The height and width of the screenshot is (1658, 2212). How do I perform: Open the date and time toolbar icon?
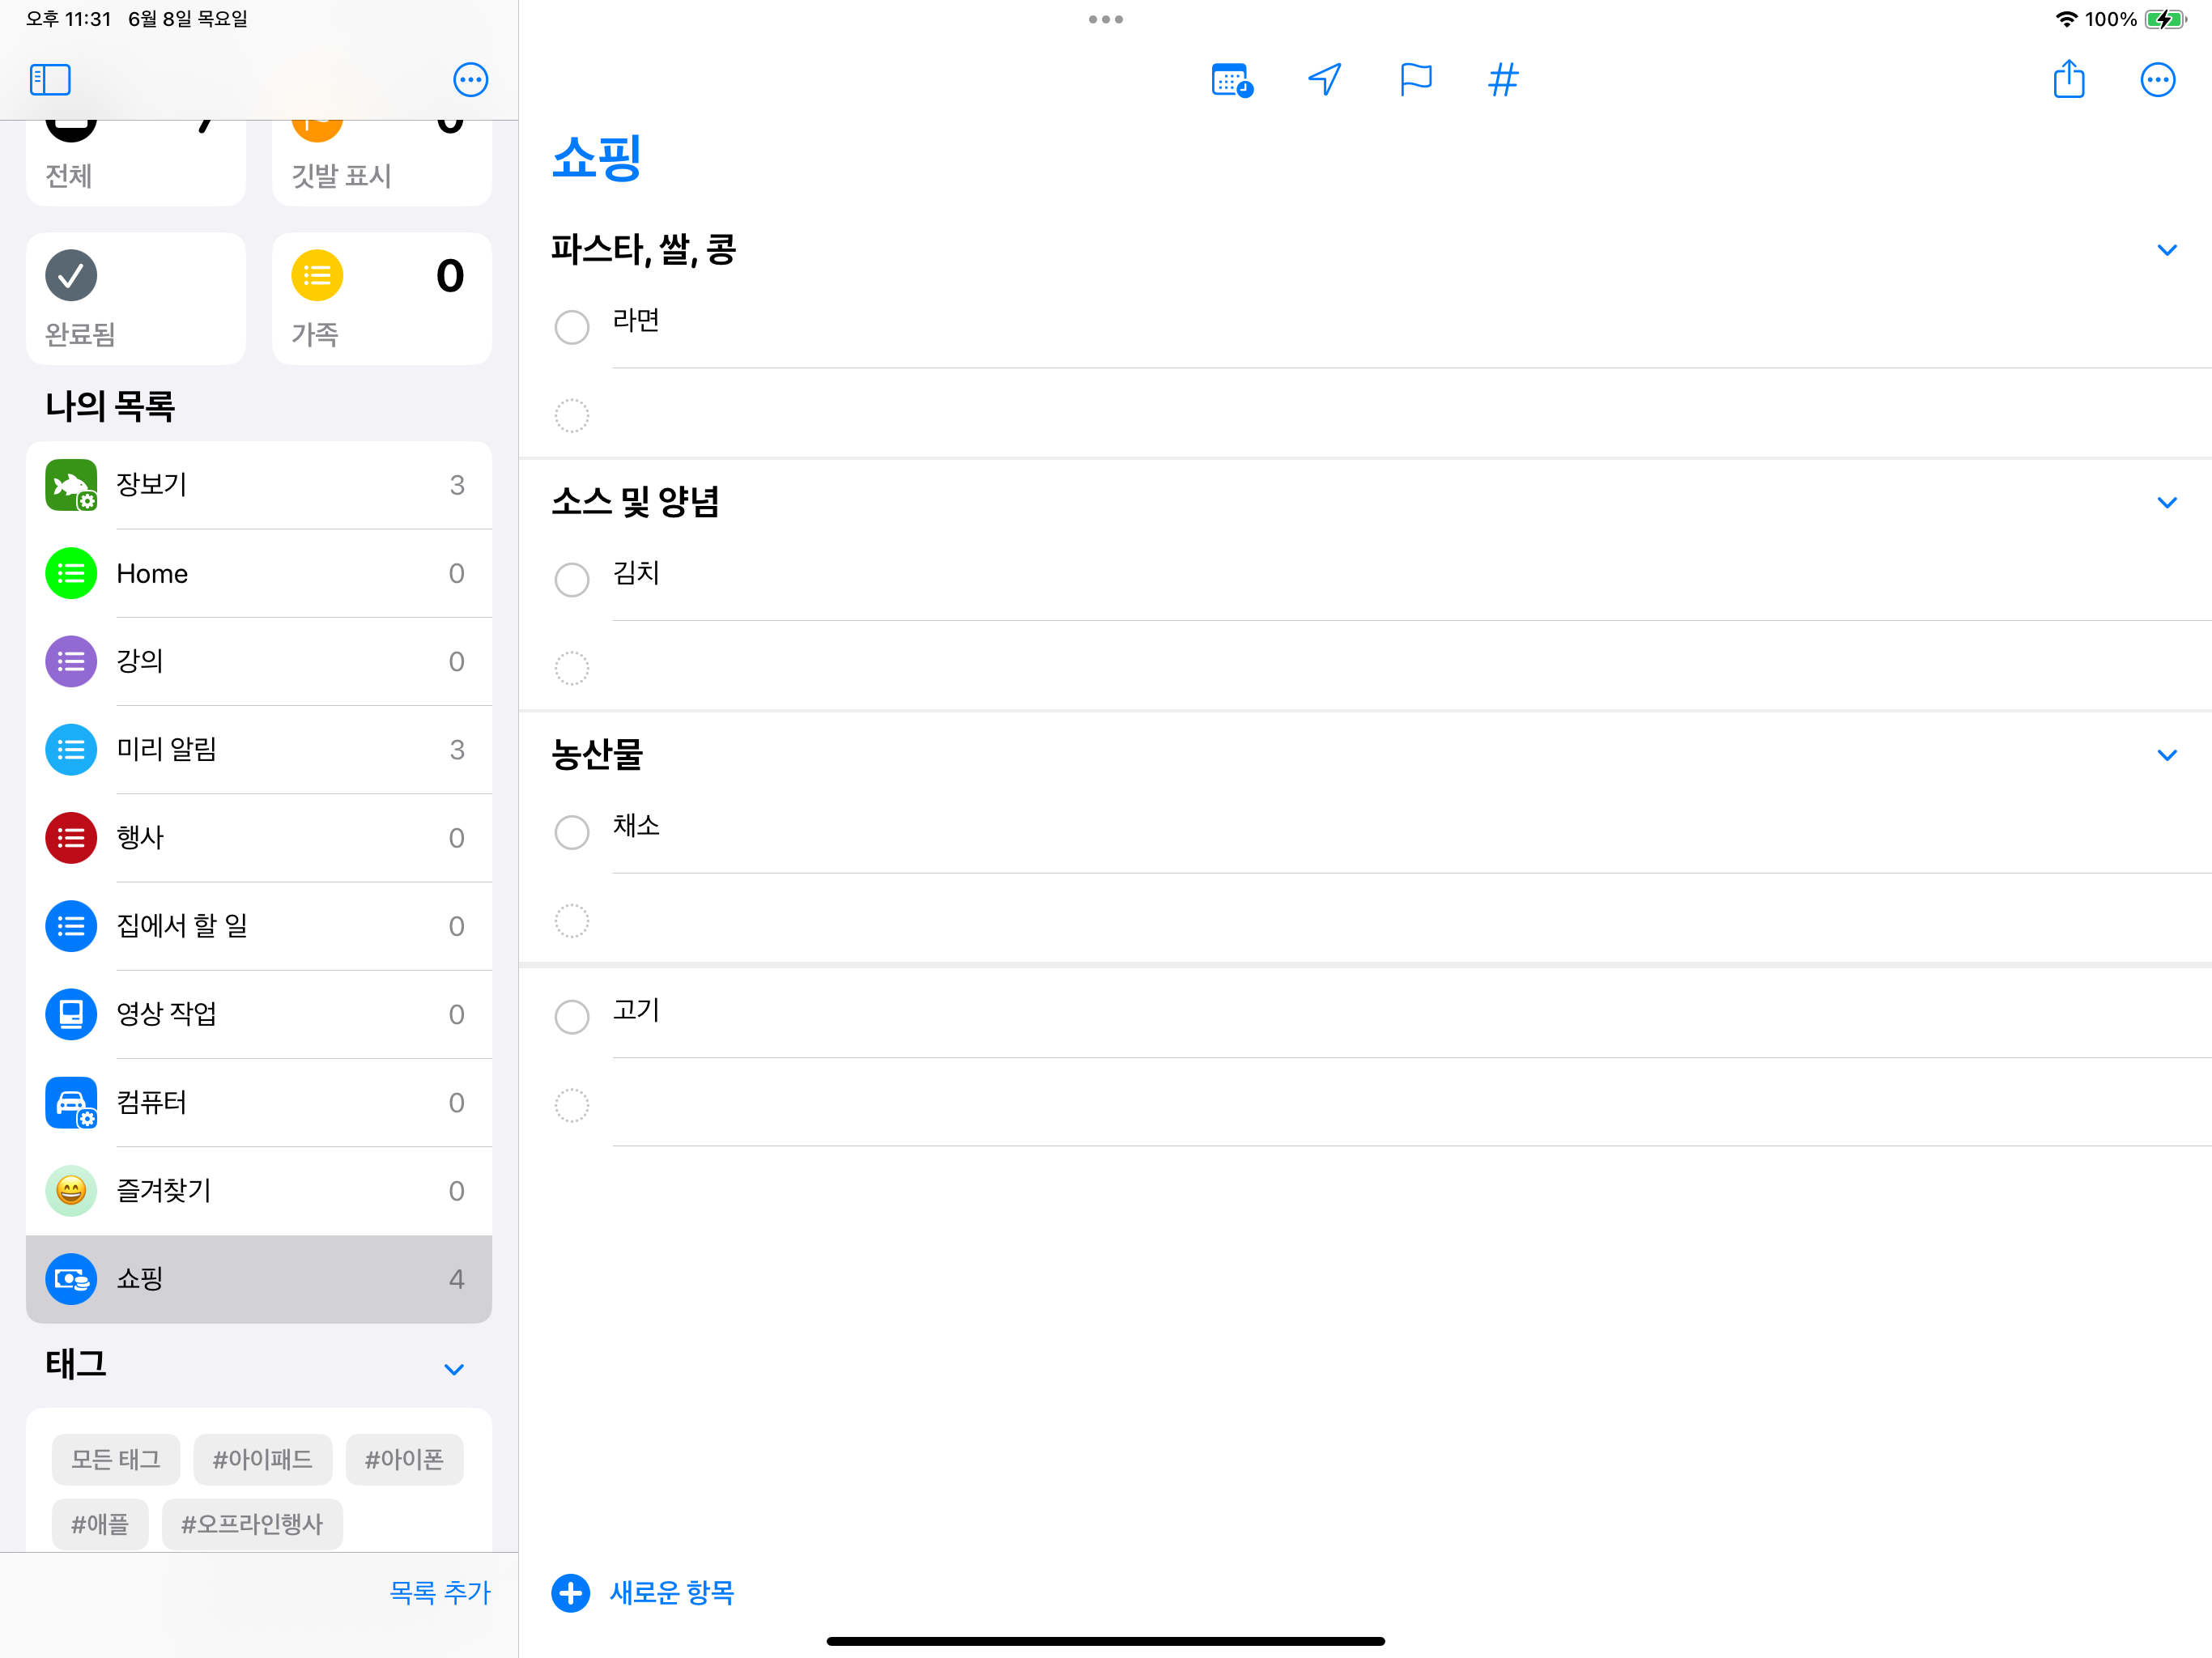(1231, 80)
